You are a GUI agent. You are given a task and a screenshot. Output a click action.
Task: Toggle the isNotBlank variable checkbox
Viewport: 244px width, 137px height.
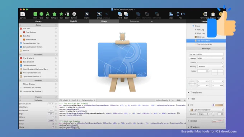pyautogui.click(x=53, y=107)
